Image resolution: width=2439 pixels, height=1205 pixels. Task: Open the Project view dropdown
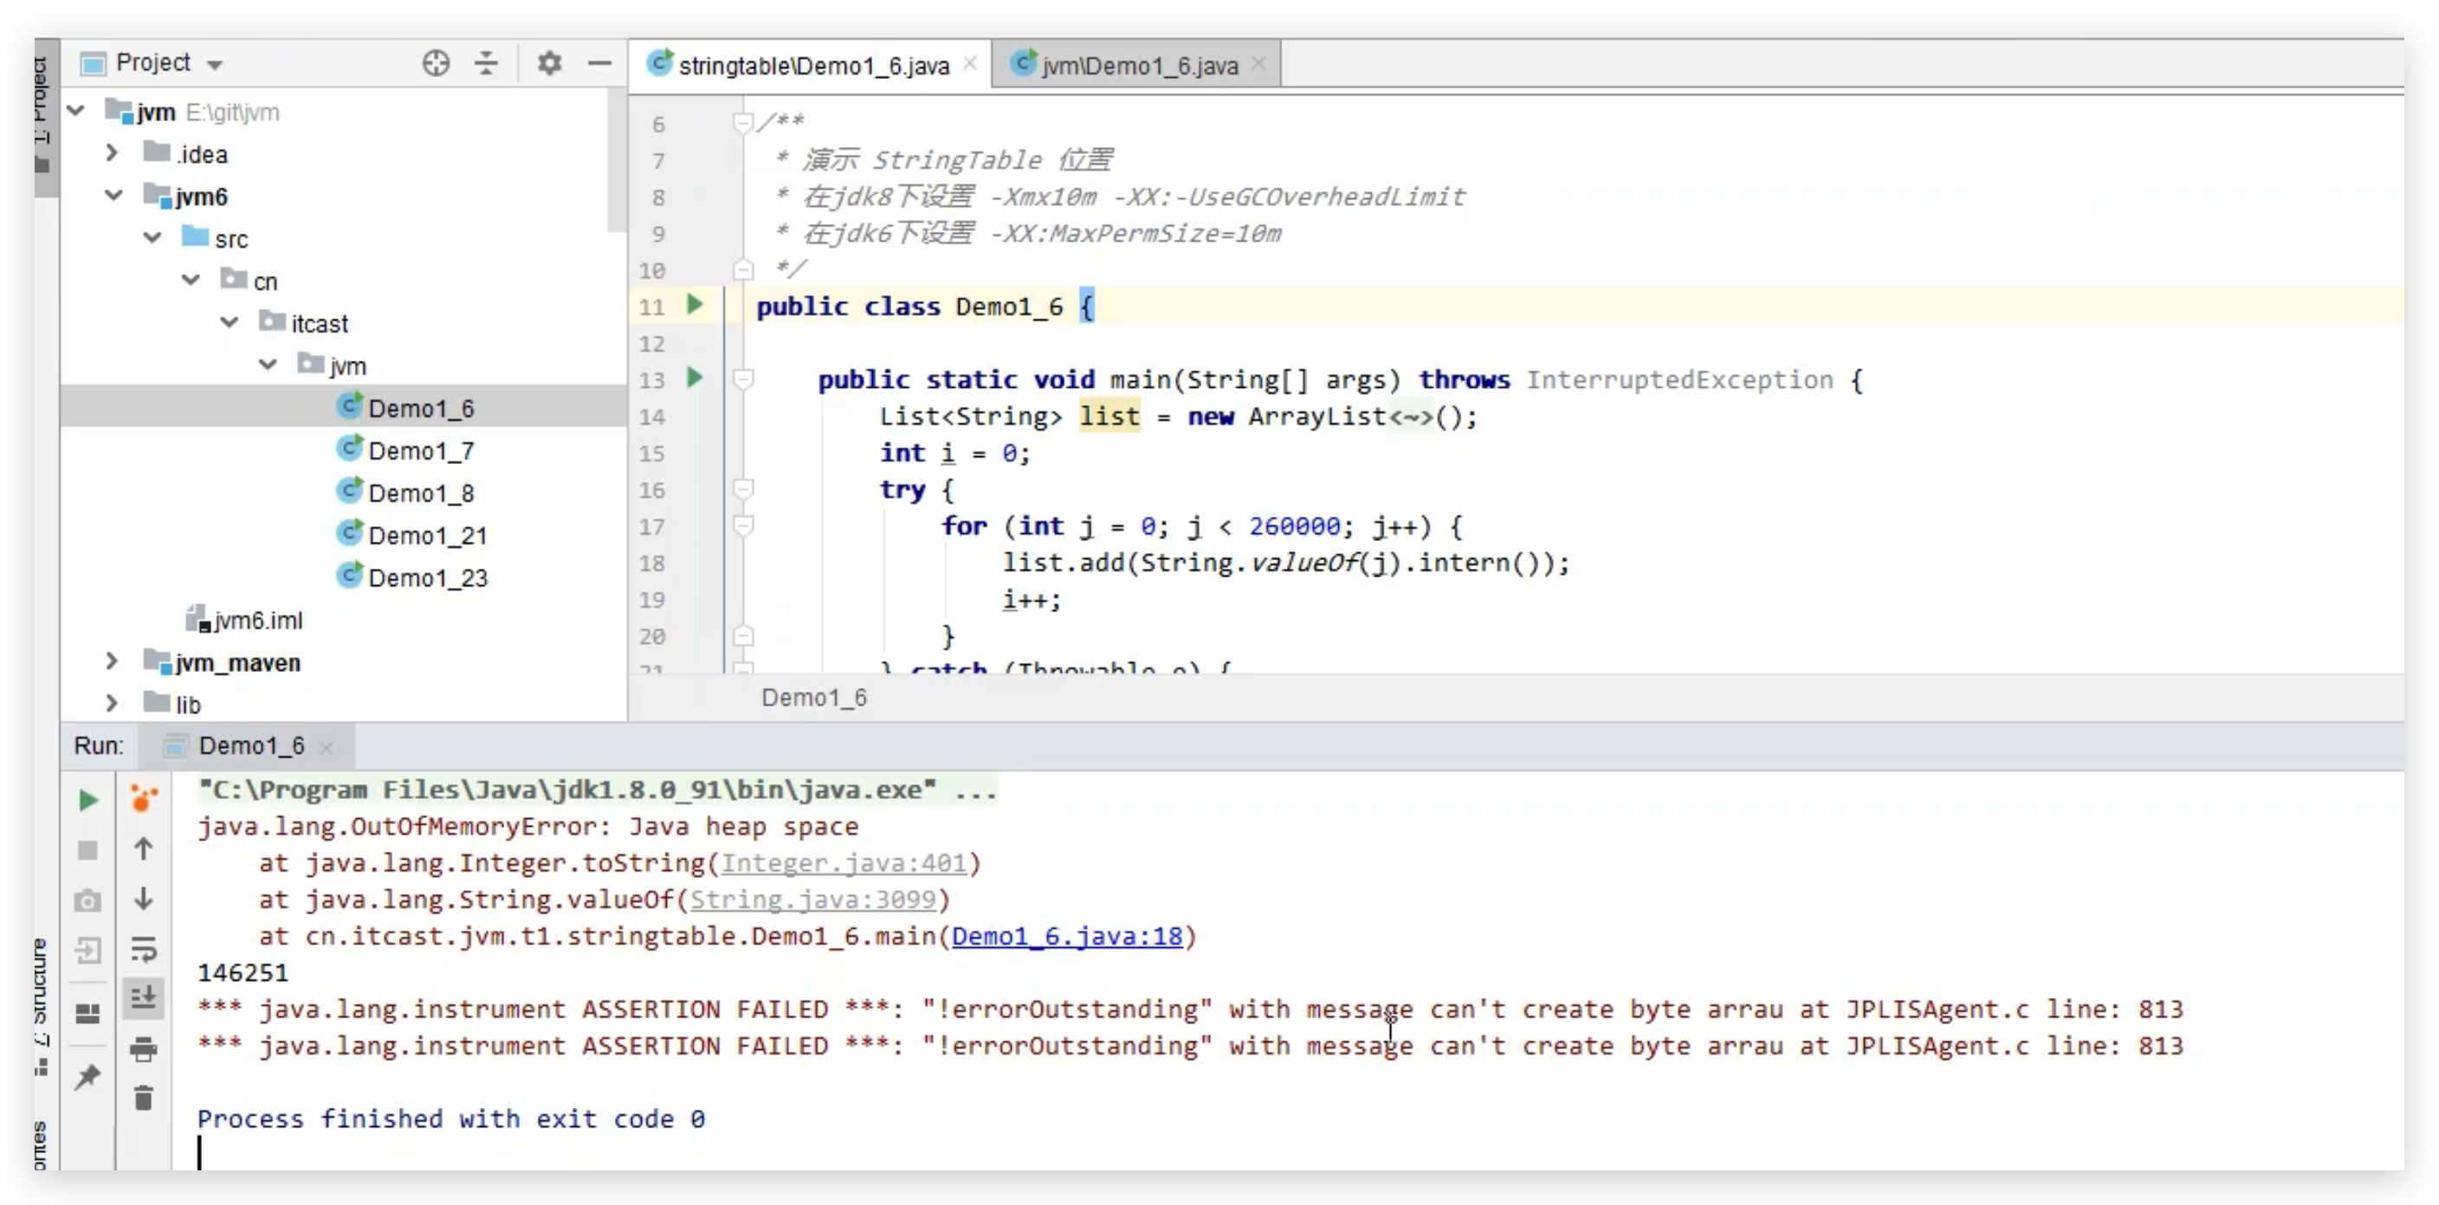(216, 64)
